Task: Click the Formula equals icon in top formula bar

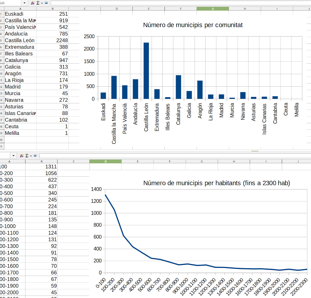Action: pos(46,3)
